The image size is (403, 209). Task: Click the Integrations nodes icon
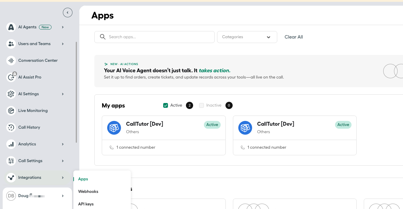pyautogui.click(x=11, y=177)
